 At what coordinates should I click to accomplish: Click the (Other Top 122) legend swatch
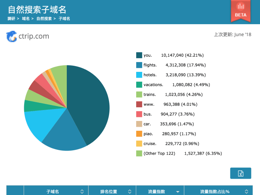pos(139,153)
